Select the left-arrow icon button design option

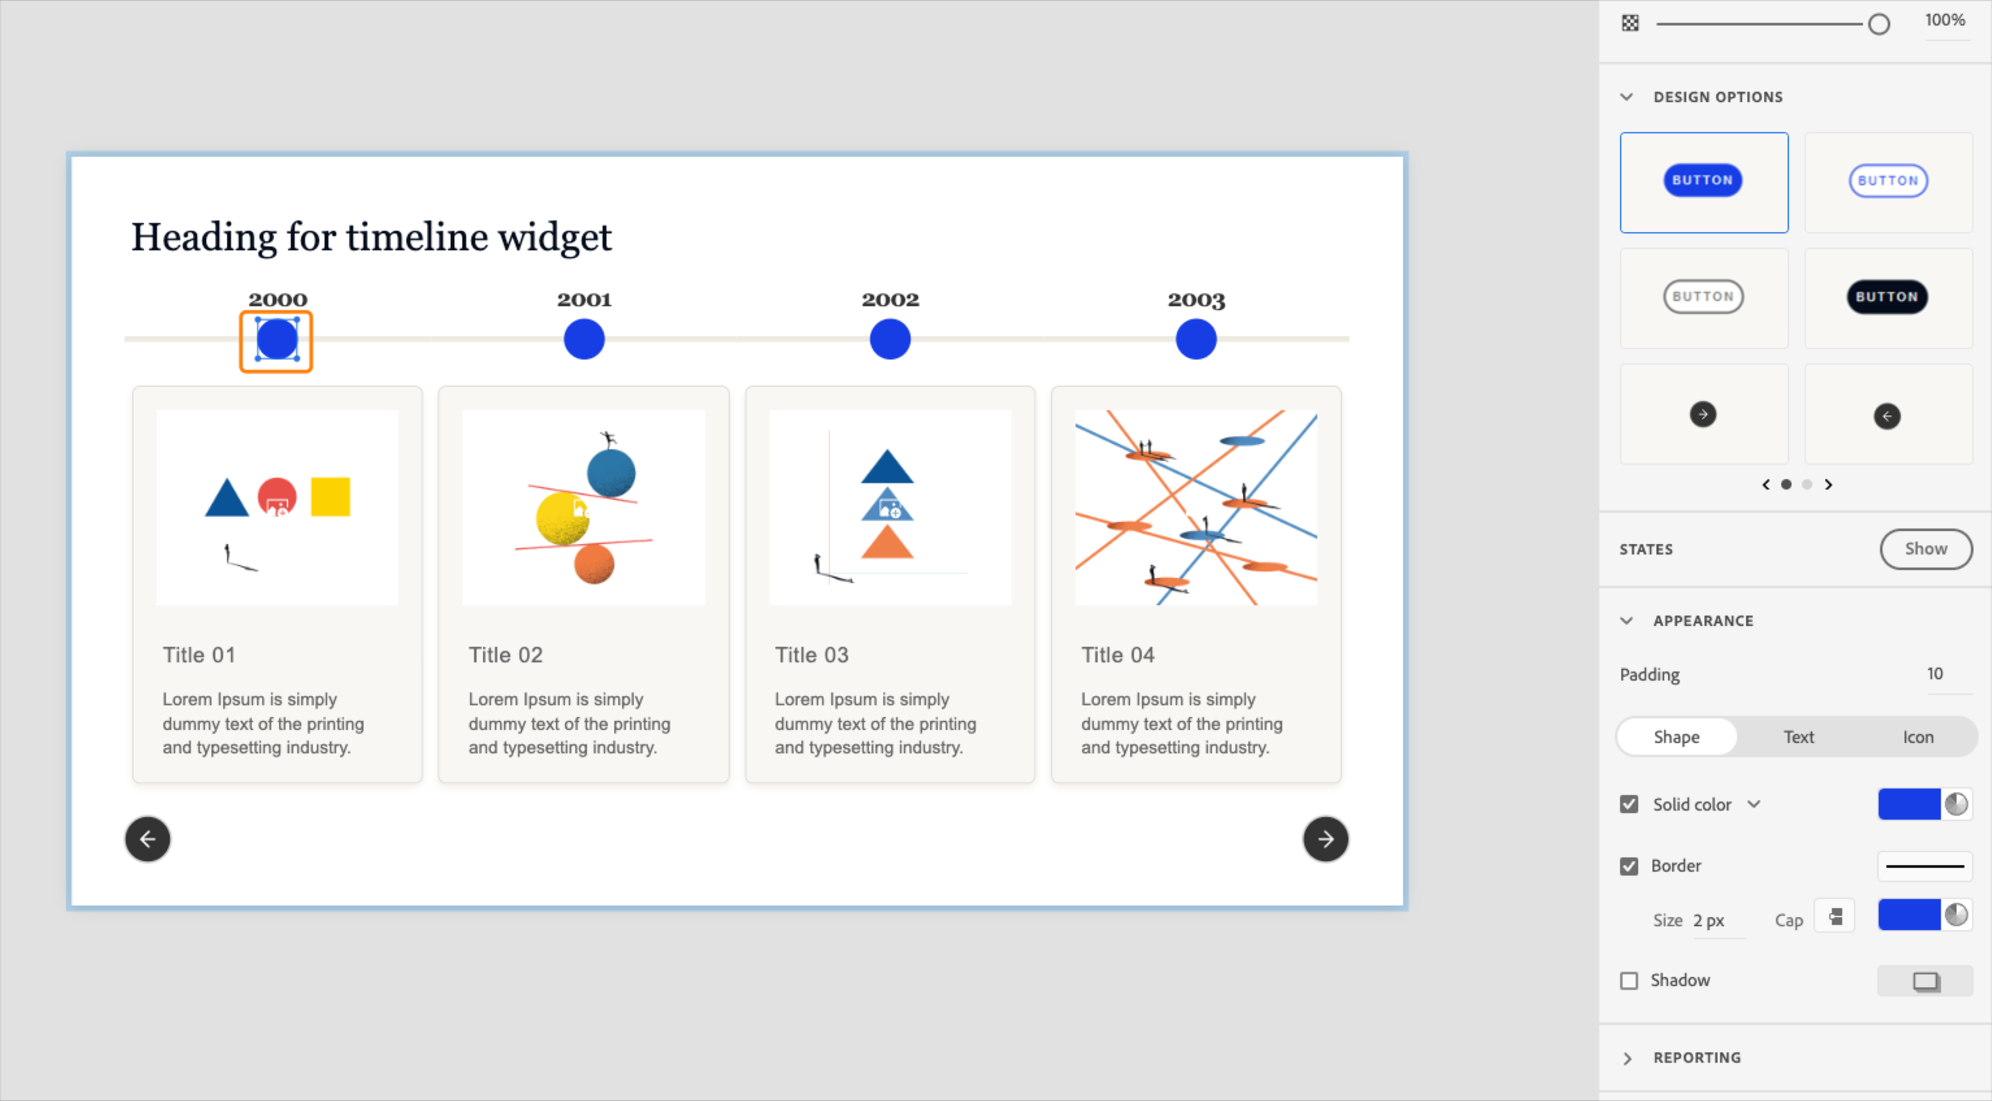click(x=1887, y=416)
